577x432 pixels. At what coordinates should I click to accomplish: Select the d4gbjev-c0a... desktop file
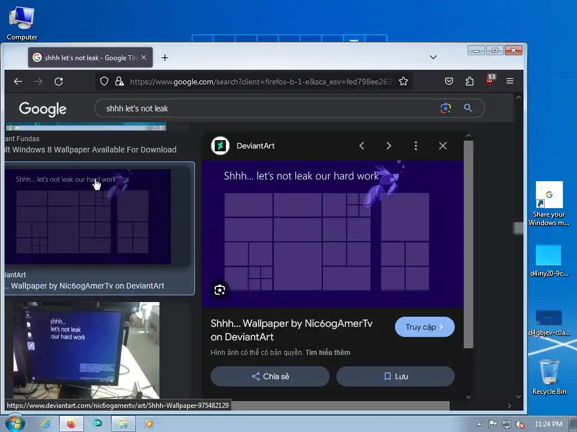(549, 323)
